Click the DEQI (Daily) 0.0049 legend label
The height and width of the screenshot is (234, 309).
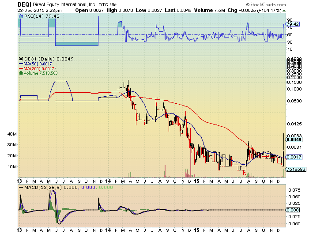click(49, 59)
